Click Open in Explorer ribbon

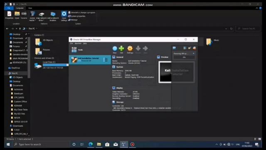(x=17, y=15)
